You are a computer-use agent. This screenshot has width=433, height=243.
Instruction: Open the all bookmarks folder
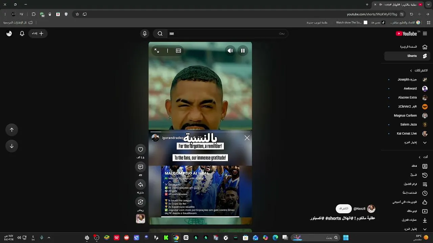(x=18, y=23)
